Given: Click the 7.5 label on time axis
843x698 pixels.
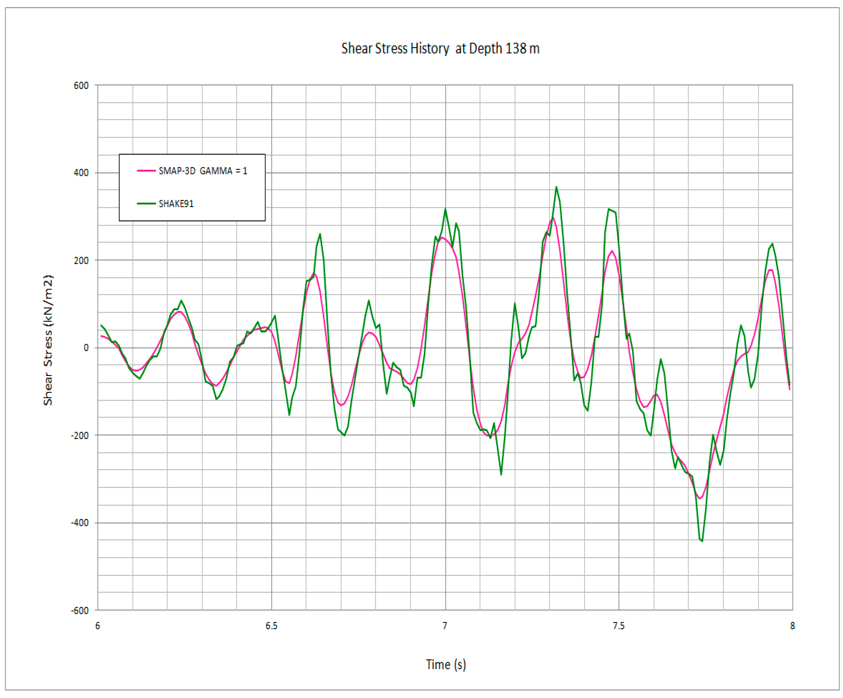Looking at the screenshot, I should click(619, 626).
